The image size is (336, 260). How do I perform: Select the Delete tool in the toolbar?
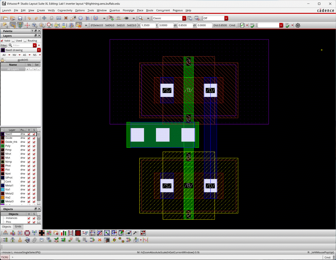pyautogui.click(x=66, y=18)
